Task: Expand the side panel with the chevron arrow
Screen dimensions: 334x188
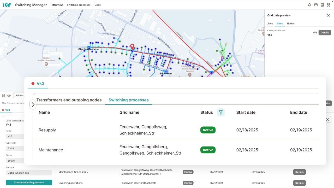Action: tap(33, 104)
